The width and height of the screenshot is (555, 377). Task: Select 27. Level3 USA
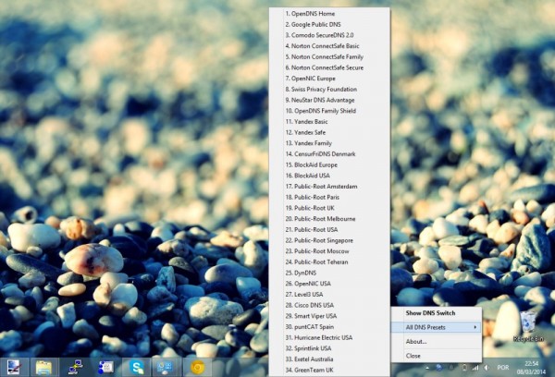[329, 294]
